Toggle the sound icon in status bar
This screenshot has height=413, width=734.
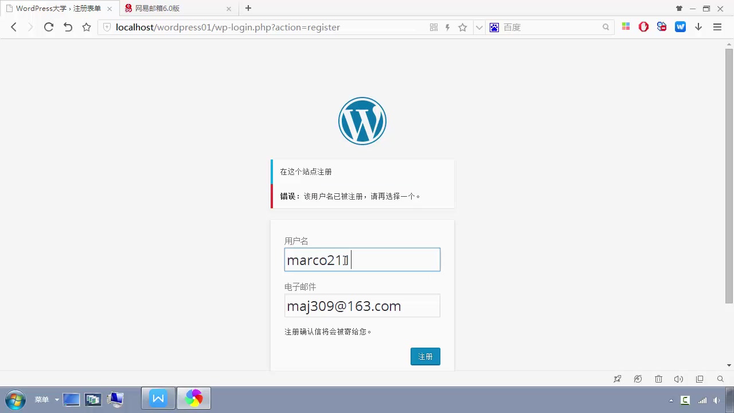(679, 379)
